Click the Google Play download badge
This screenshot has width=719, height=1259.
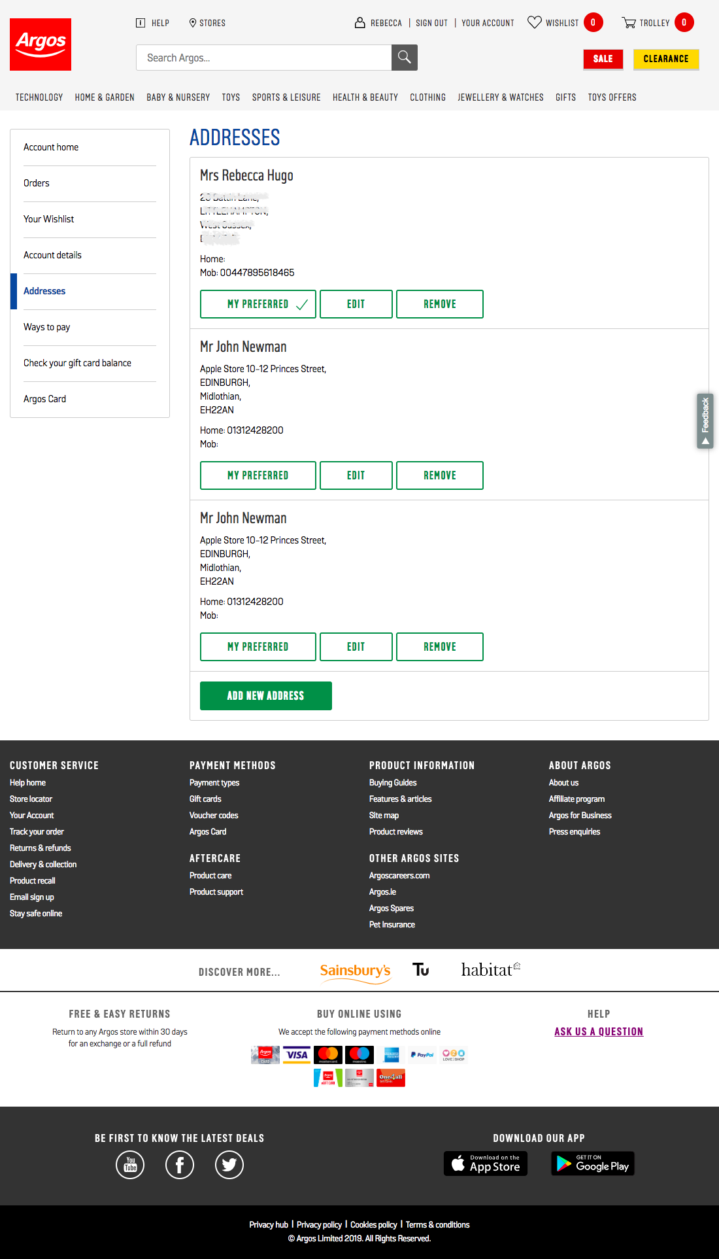593,1164
